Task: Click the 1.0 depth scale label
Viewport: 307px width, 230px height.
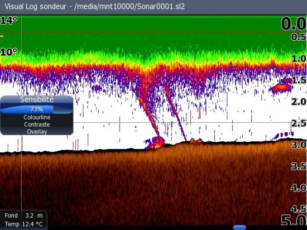Action: (x=299, y=59)
